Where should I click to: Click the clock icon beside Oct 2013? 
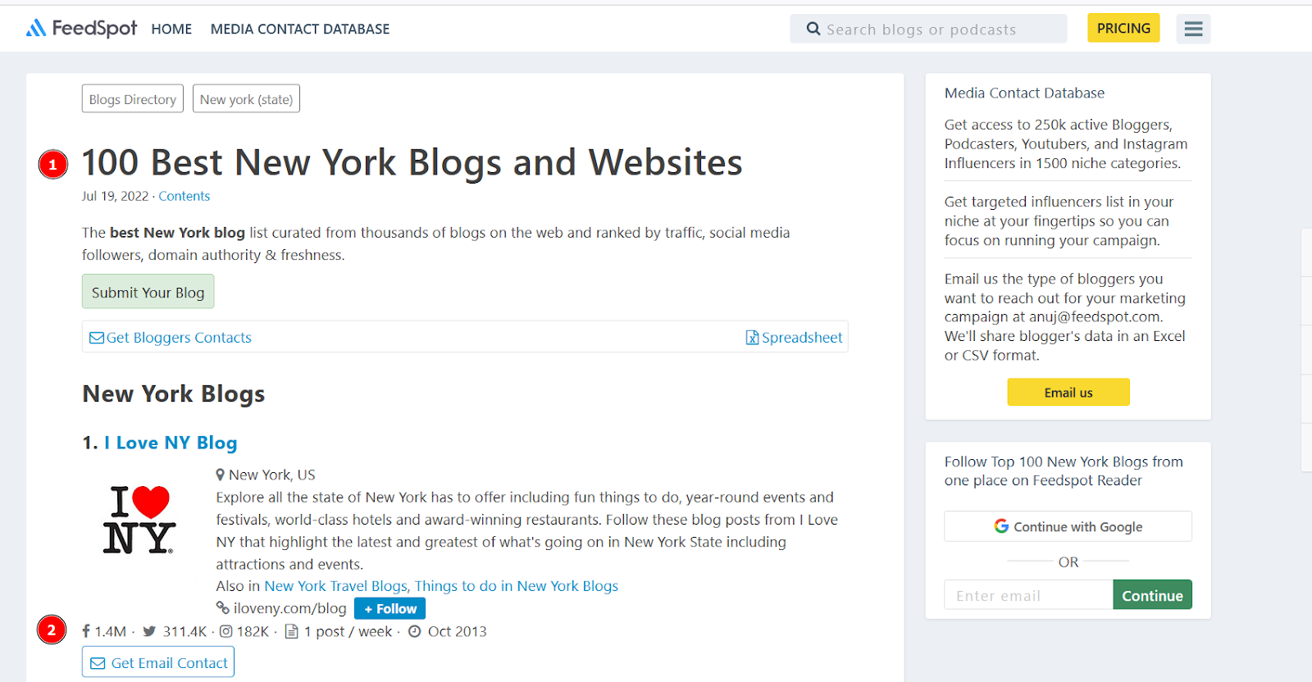tap(414, 631)
